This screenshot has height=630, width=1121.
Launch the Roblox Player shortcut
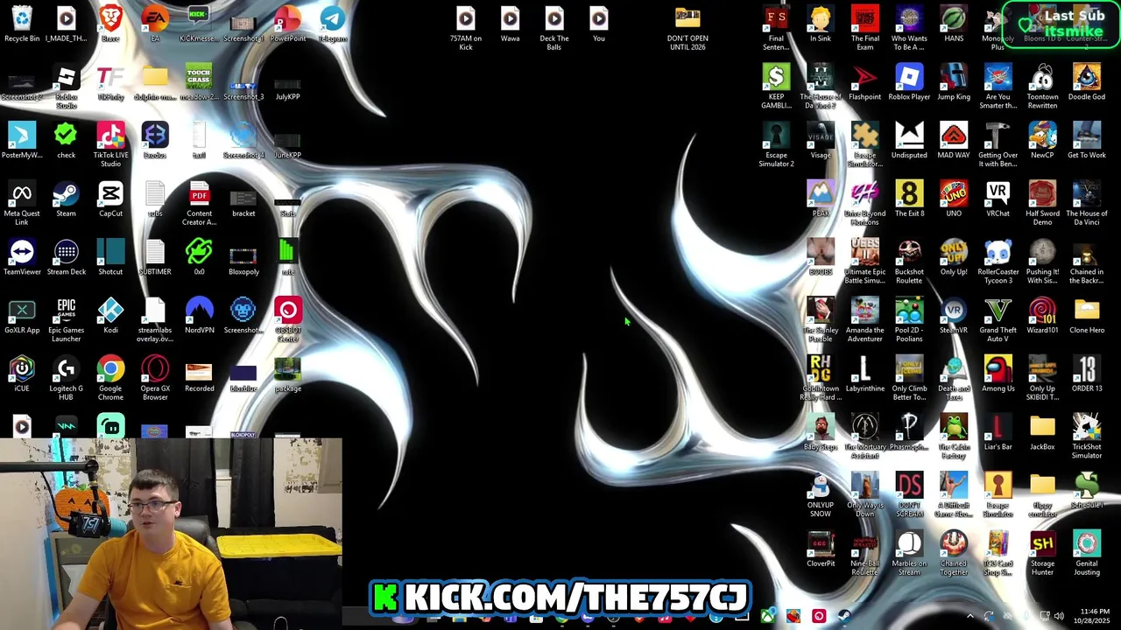pyautogui.click(x=909, y=83)
